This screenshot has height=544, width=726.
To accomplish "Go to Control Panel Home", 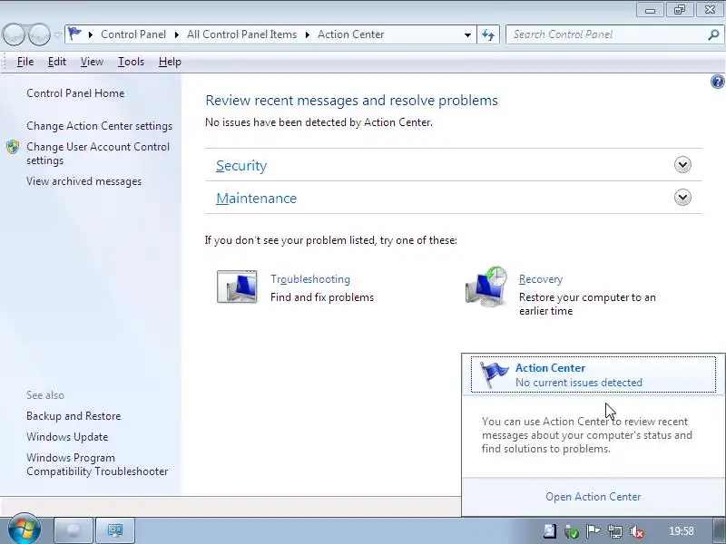I will click(75, 93).
